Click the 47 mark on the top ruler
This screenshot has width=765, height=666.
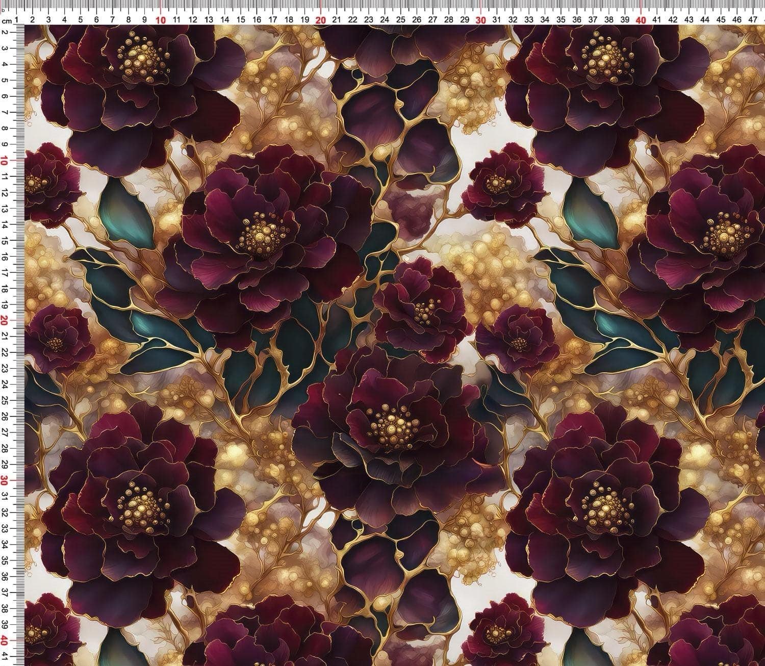(753, 20)
